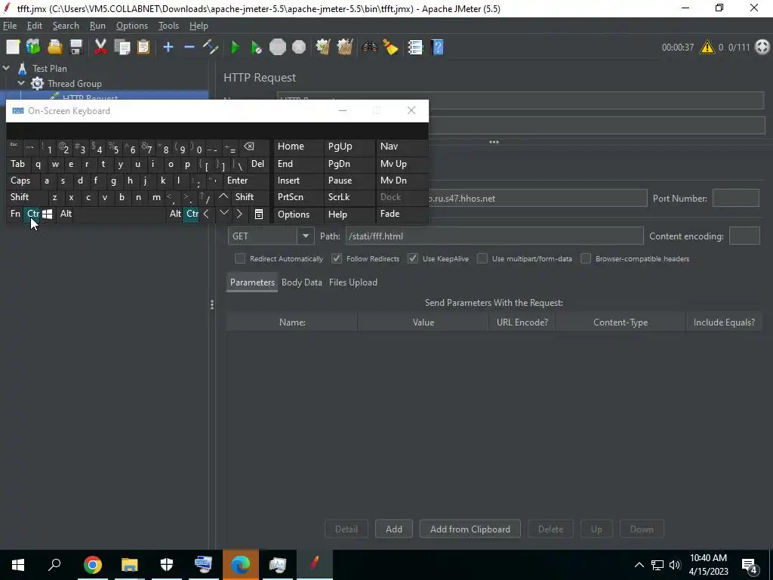
Task: Collapse the Test Plan tree node
Action: pyautogui.click(x=6, y=69)
